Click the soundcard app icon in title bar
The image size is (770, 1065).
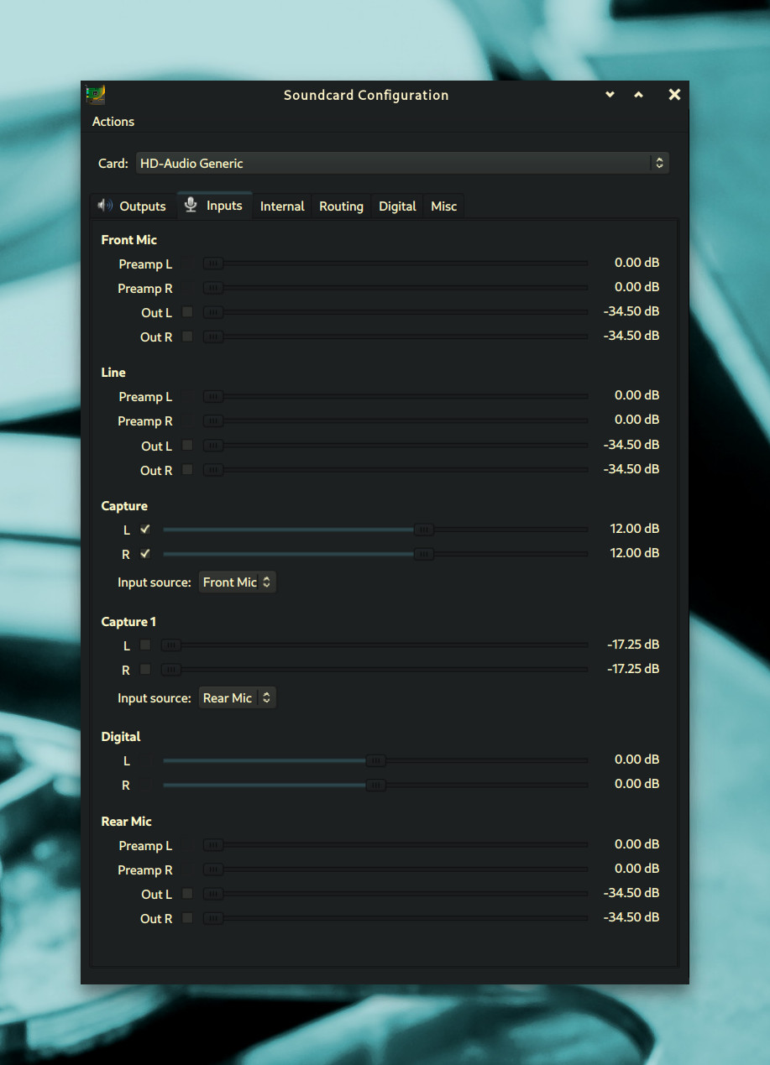point(96,95)
